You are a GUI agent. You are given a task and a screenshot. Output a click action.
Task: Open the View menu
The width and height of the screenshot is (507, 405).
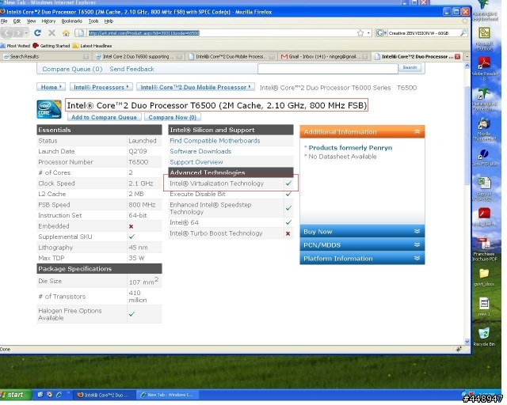tap(31, 21)
